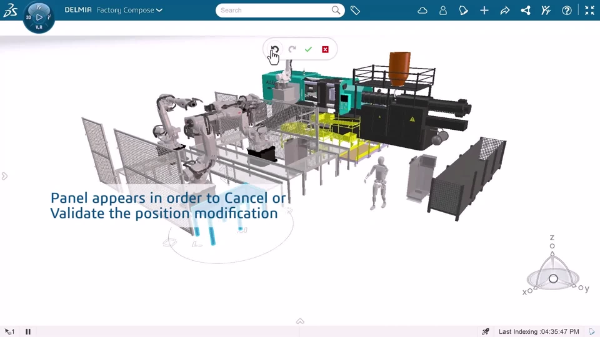
Task: Expand the bottom action bar chevron
Action: click(300, 321)
